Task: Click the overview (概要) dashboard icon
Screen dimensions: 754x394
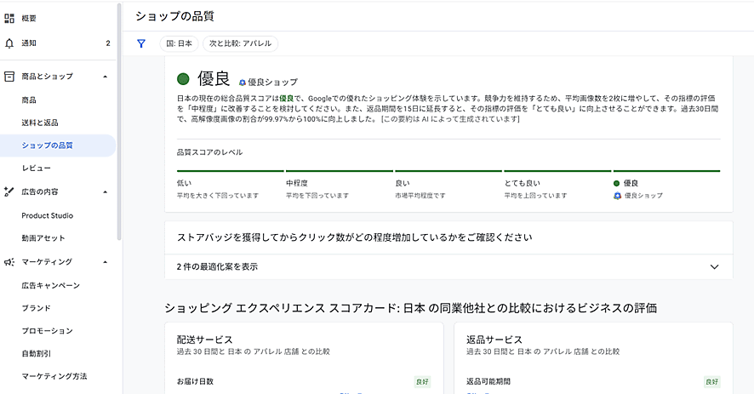Action: point(9,18)
